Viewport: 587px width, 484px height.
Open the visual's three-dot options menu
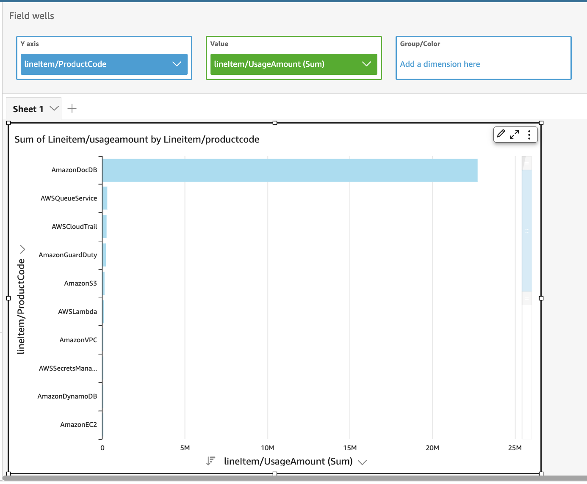pos(529,134)
